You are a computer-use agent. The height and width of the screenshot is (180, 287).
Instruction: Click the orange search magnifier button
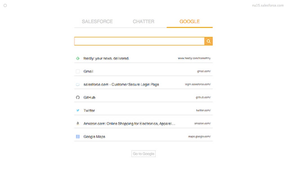[208, 41]
